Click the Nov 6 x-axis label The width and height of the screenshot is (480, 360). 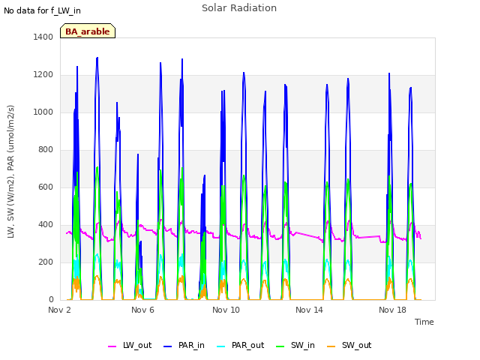pyautogui.click(x=142, y=310)
